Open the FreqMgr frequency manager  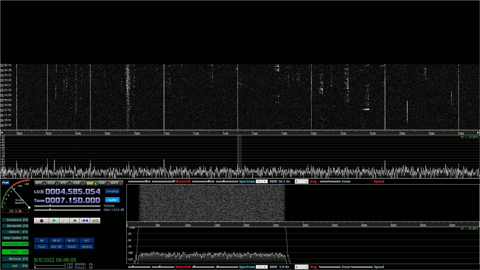click(x=112, y=191)
